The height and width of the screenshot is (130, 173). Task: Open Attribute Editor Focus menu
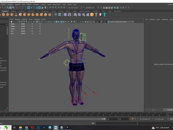[x=158, y=19]
